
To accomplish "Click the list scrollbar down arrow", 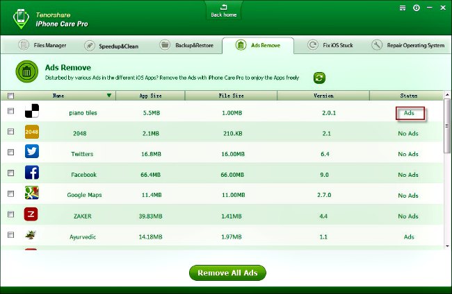I will pyautogui.click(x=447, y=246).
